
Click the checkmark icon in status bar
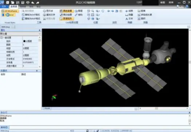(x=98, y=131)
